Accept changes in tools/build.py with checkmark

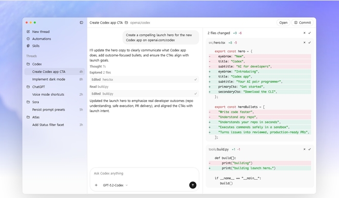click(x=309, y=149)
